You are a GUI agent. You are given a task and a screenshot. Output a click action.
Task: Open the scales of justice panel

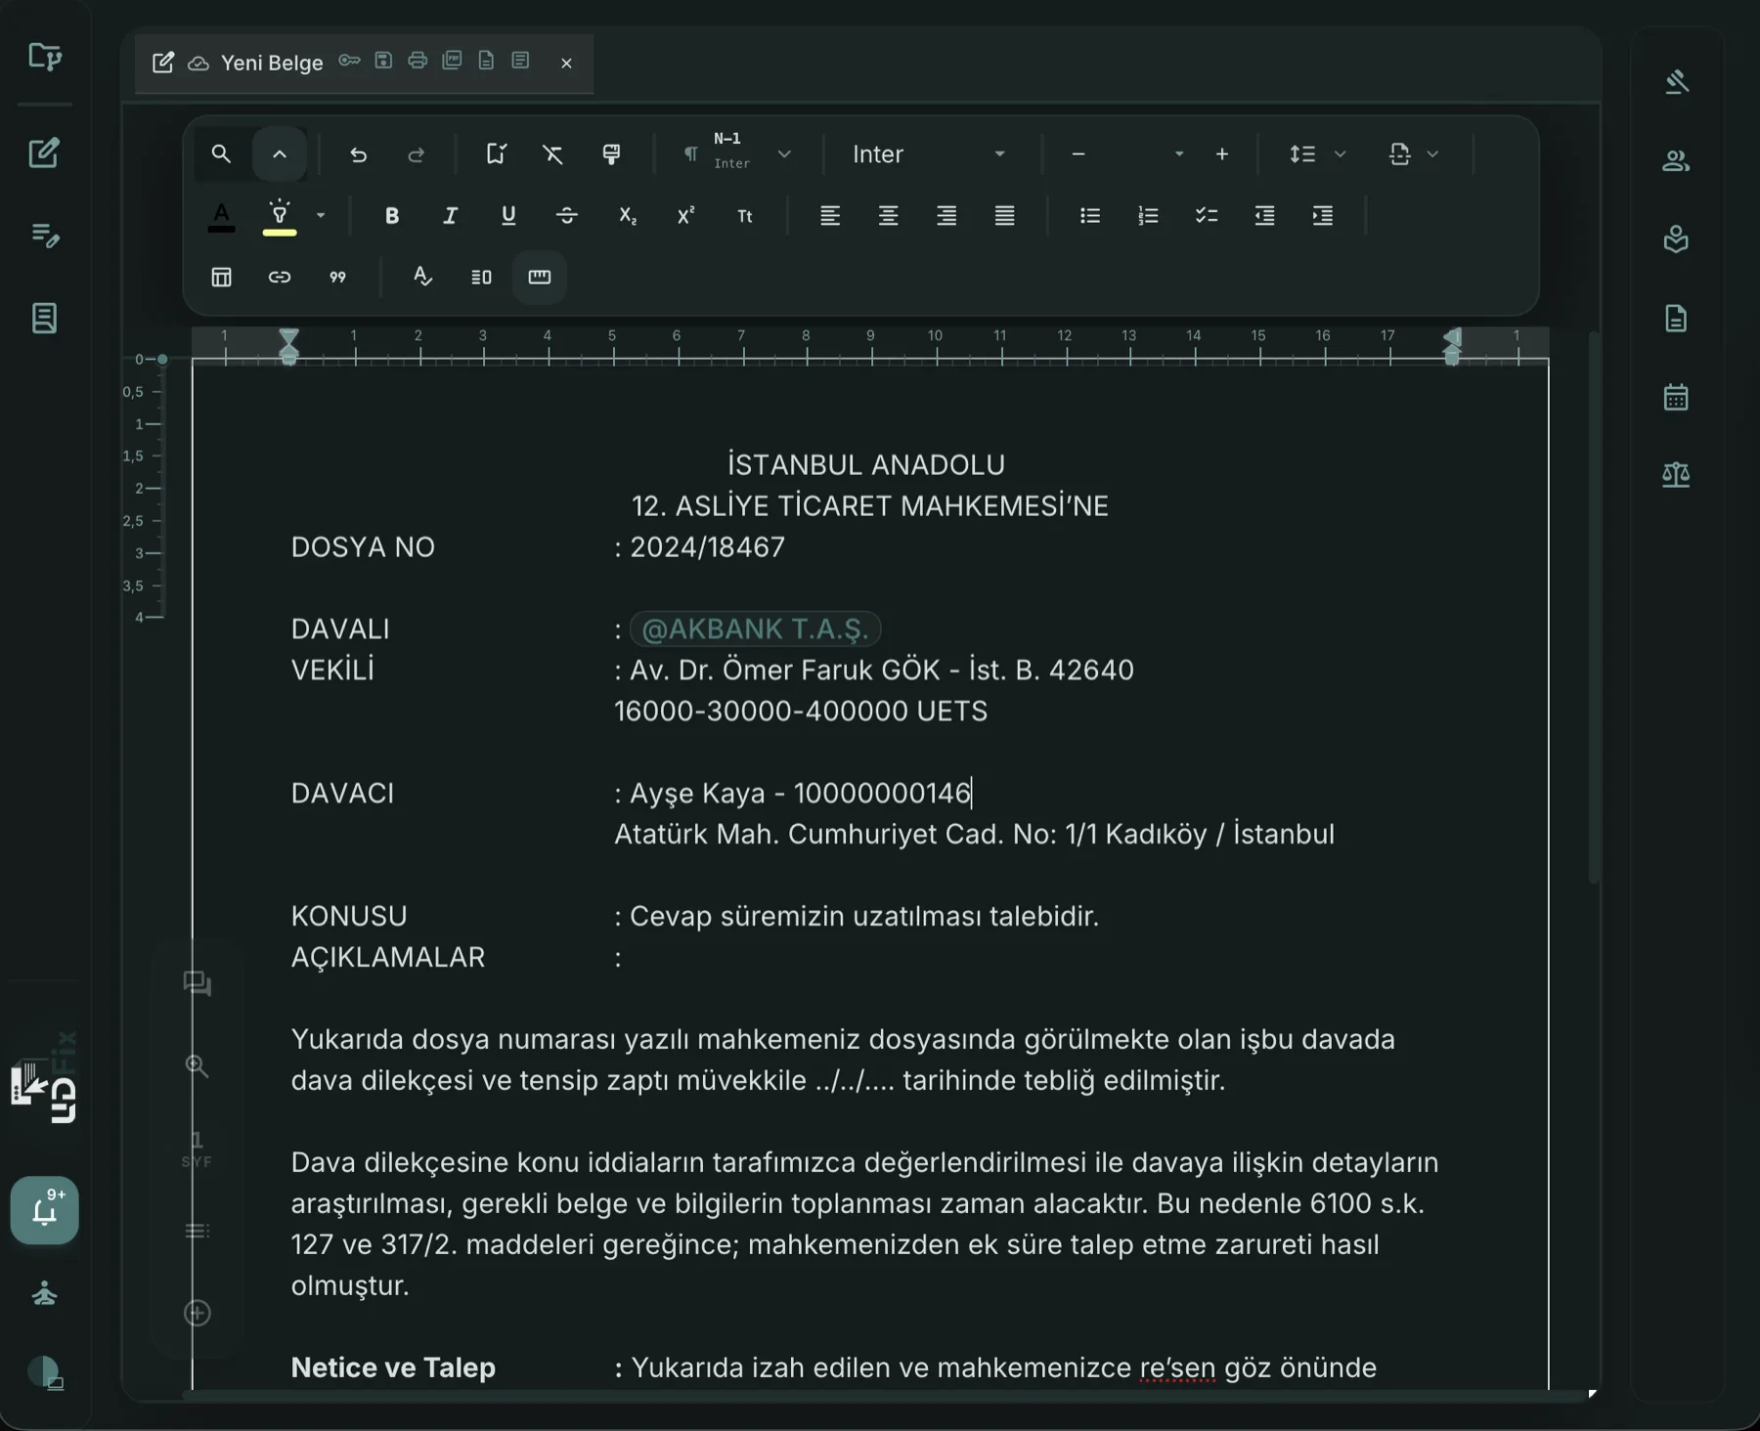[x=1676, y=475]
